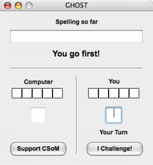Select the computer's single letter box
The width and height of the screenshot is (153, 165).
point(38,115)
